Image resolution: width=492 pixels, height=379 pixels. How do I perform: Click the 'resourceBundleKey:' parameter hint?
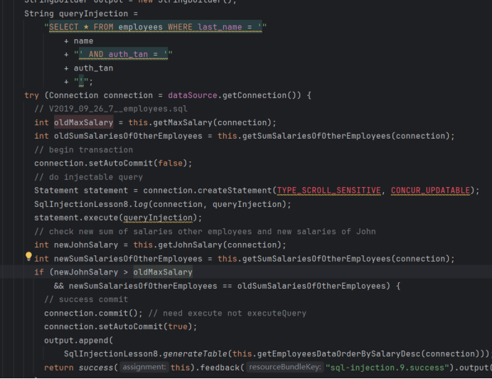pyautogui.click(x=285, y=368)
